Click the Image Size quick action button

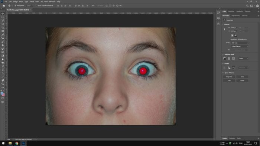pyautogui.click(x=229, y=77)
